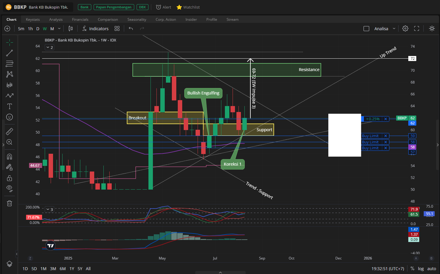Open the Comparison tab
This screenshot has height=274, width=440.
108,19
